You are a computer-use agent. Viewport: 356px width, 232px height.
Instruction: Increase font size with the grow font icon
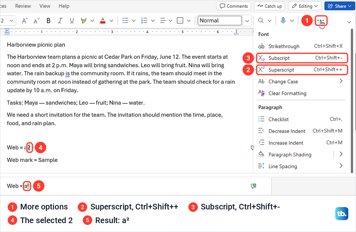(25, 20)
